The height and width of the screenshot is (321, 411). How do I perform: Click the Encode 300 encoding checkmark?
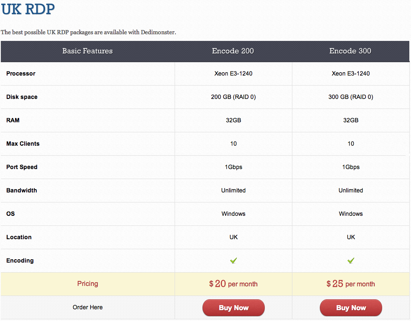coord(351,260)
